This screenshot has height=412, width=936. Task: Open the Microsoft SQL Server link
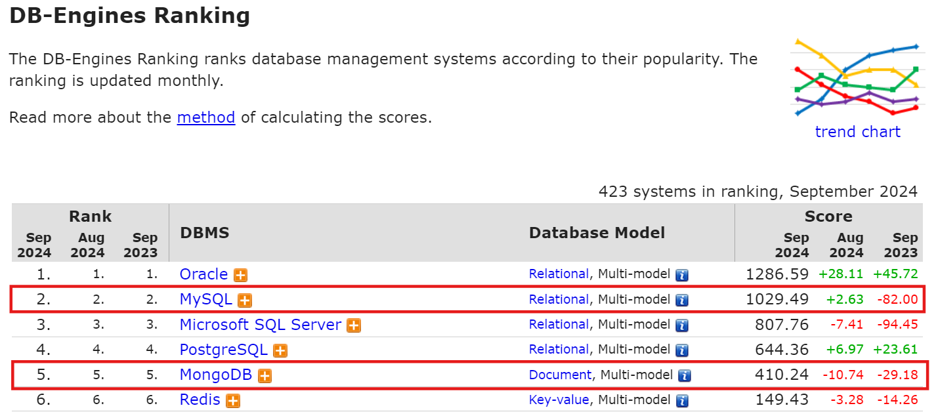[261, 324]
